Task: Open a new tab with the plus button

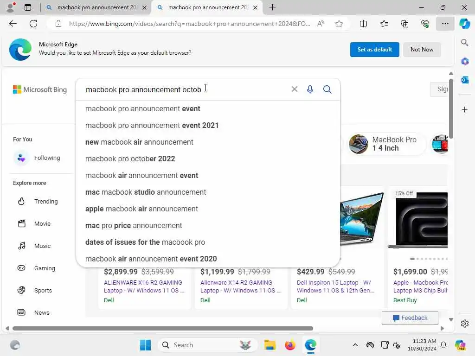Action: click(x=272, y=7)
